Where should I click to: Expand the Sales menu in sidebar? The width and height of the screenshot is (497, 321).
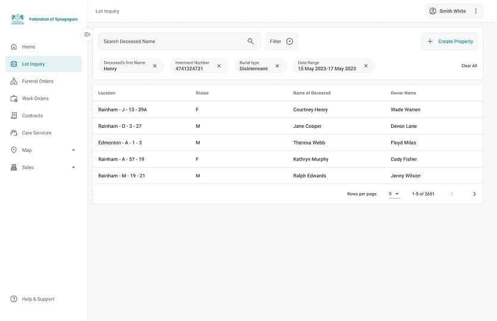click(x=73, y=168)
